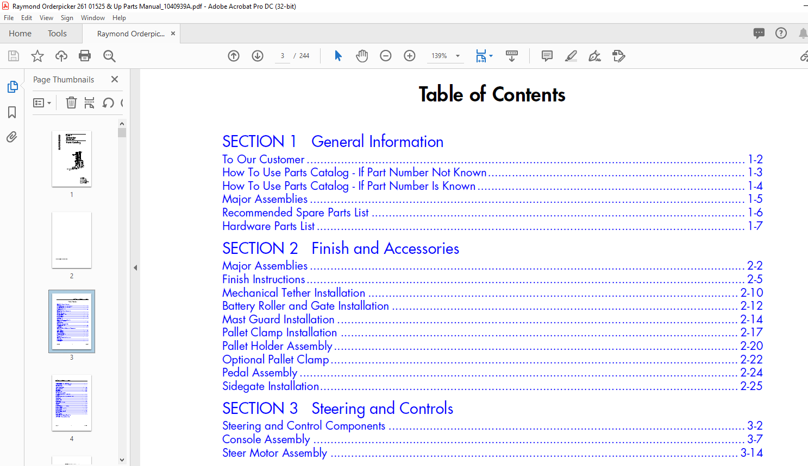Select page 1 thumbnail
This screenshot has width=808, height=466.
pos(72,159)
